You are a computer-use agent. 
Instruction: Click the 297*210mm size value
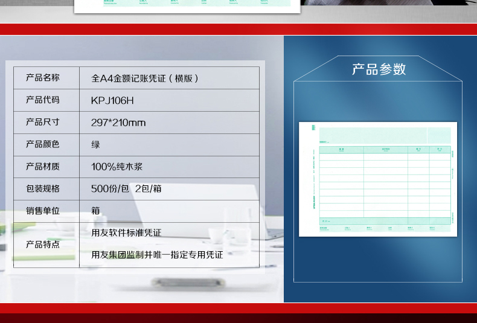[118, 123]
